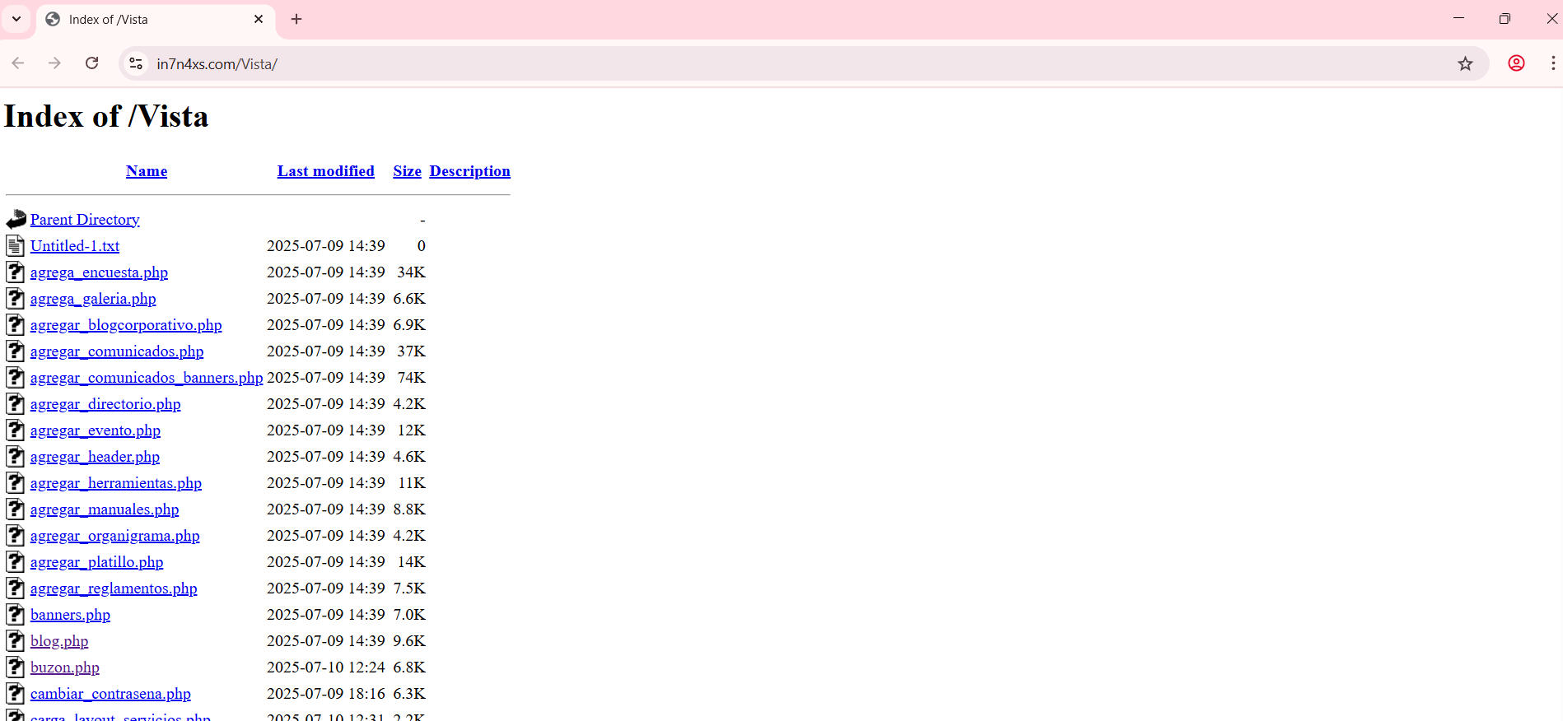Open agregar_comunicados_banners.php link
1563x721 pixels.
click(147, 378)
